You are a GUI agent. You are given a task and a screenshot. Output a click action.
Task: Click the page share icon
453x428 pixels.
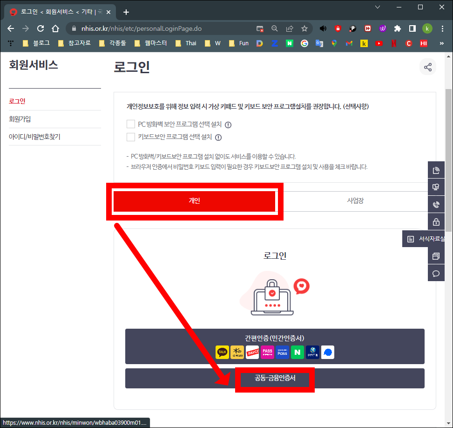pyautogui.click(x=427, y=67)
